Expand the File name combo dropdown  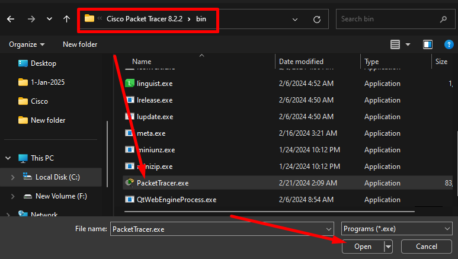tap(329, 229)
